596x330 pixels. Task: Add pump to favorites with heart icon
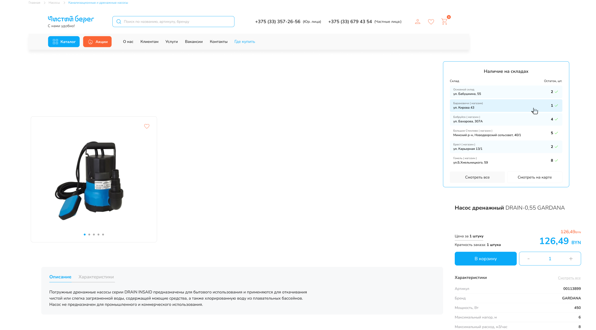coord(147,126)
